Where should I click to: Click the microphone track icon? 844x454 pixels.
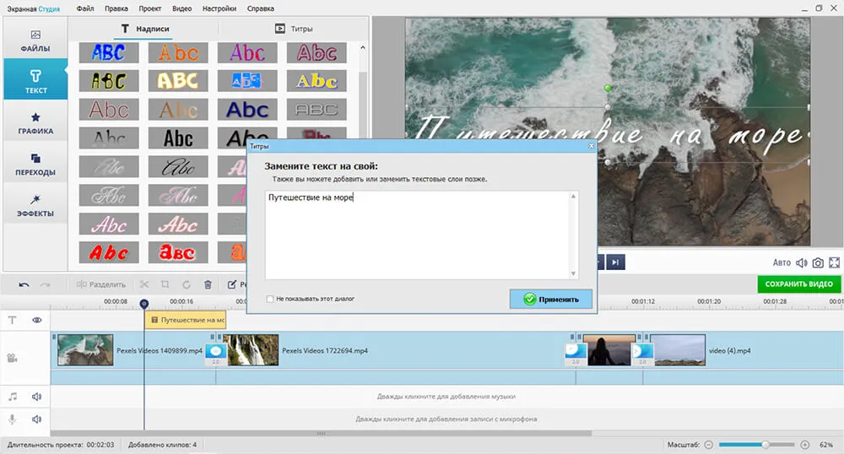coord(12,419)
